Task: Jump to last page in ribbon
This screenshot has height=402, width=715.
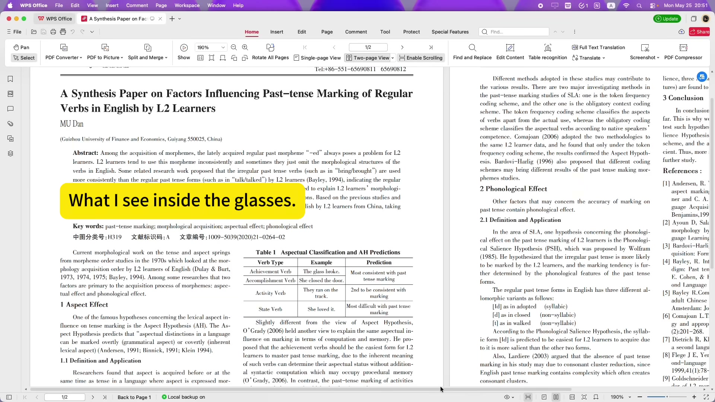Action: (x=431, y=48)
